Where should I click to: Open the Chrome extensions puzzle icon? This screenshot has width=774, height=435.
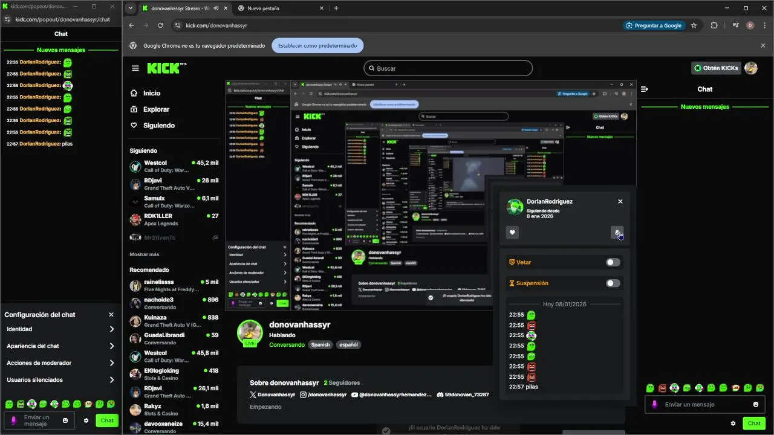714,25
